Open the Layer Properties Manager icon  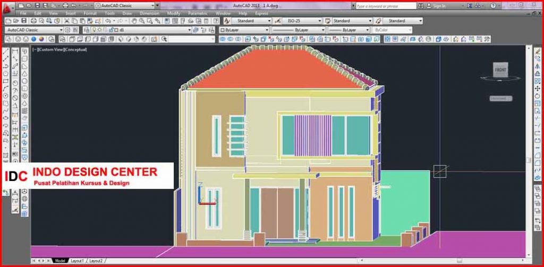point(87,30)
